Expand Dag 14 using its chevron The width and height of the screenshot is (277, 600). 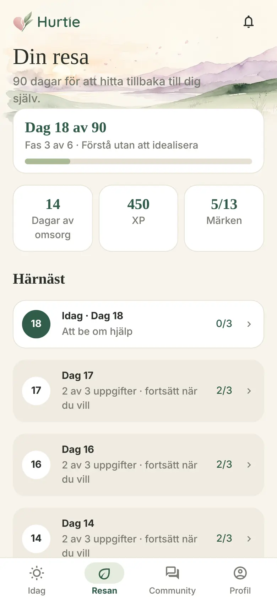[x=249, y=539]
